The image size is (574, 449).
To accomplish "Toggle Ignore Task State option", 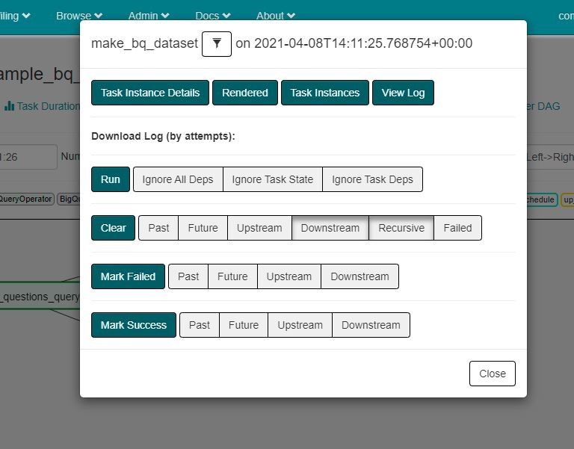I will [x=273, y=179].
